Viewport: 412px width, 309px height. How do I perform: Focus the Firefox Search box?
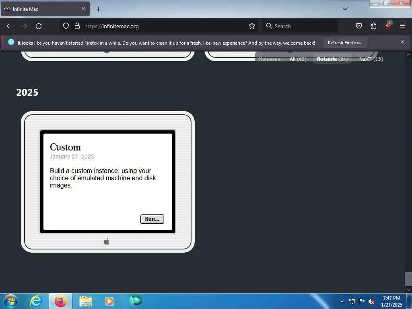(300, 26)
